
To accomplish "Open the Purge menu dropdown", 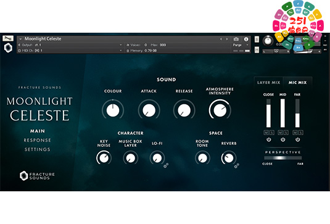I will point(241,45).
